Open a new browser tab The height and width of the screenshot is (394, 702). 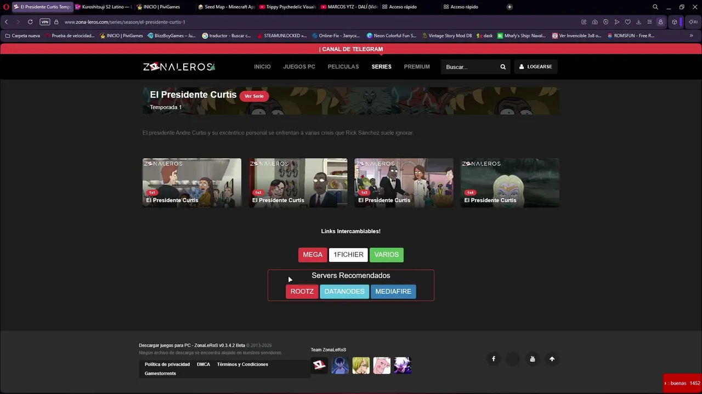509,7
